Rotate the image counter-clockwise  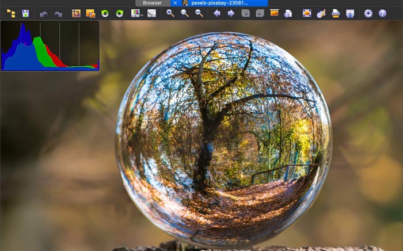pyautogui.click(x=105, y=13)
